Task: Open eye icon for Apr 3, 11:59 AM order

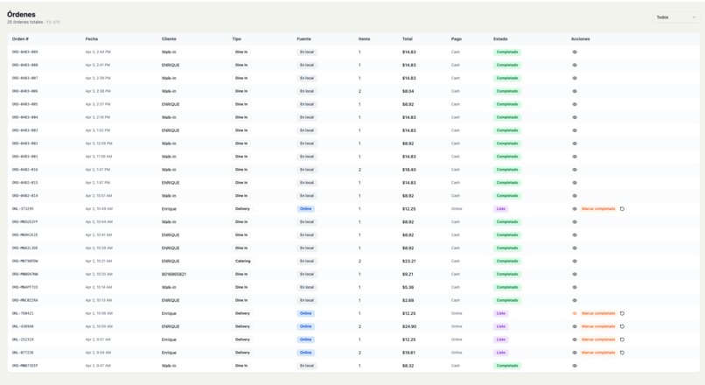Action: [x=575, y=157]
